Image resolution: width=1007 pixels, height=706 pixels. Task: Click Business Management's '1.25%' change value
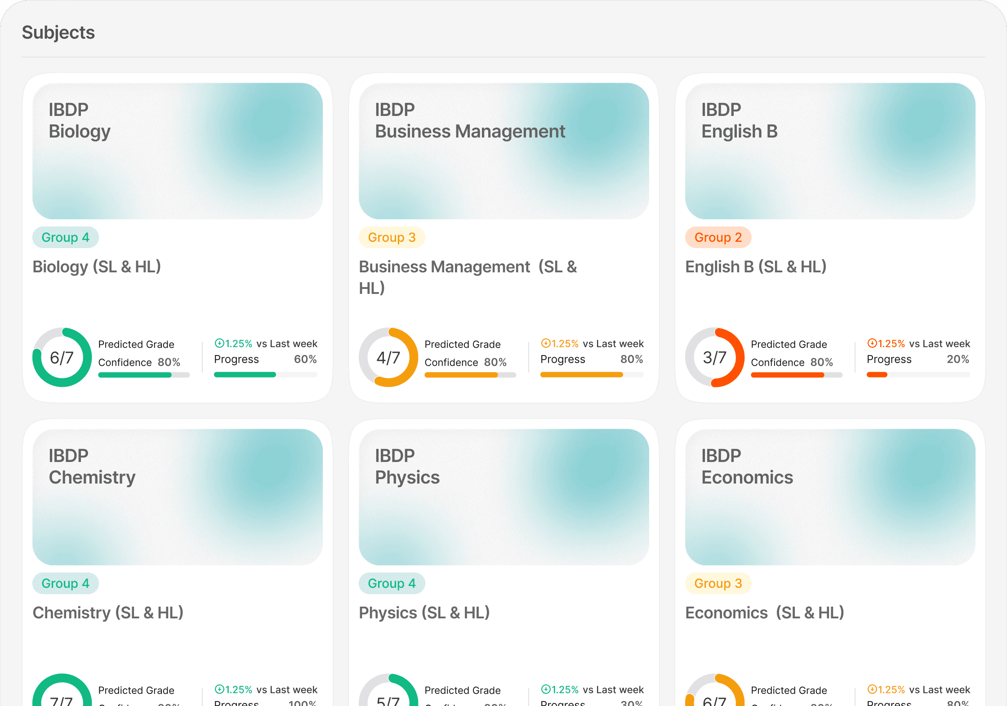565,344
